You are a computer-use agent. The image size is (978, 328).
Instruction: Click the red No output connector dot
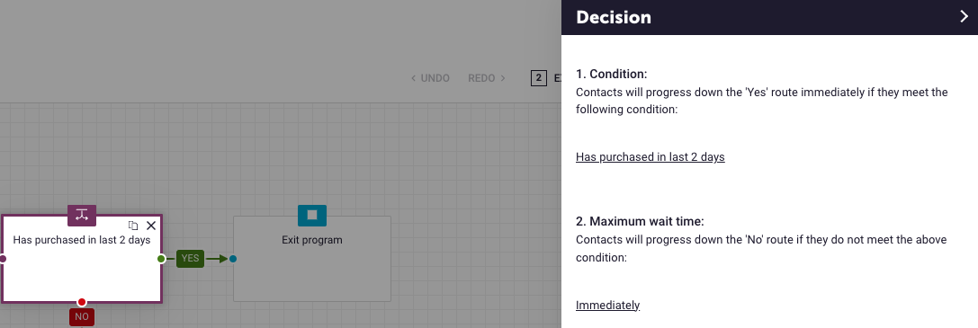82,303
